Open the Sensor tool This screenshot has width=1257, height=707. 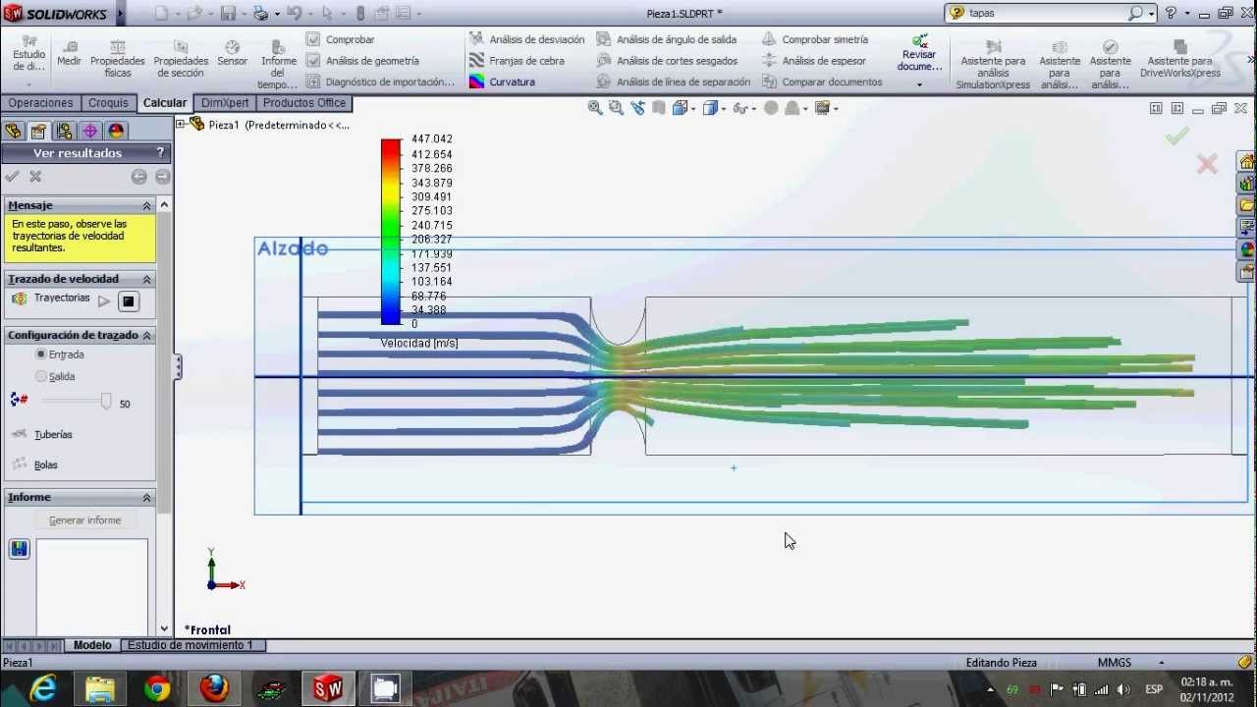233,53
